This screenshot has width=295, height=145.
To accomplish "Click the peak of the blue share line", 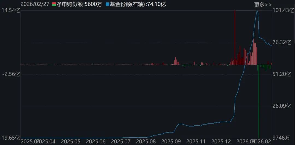I will [x=257, y=11].
